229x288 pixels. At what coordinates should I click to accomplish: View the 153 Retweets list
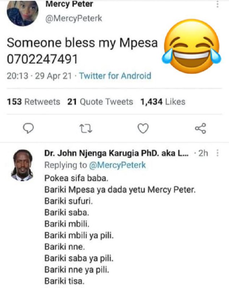[x=34, y=102]
